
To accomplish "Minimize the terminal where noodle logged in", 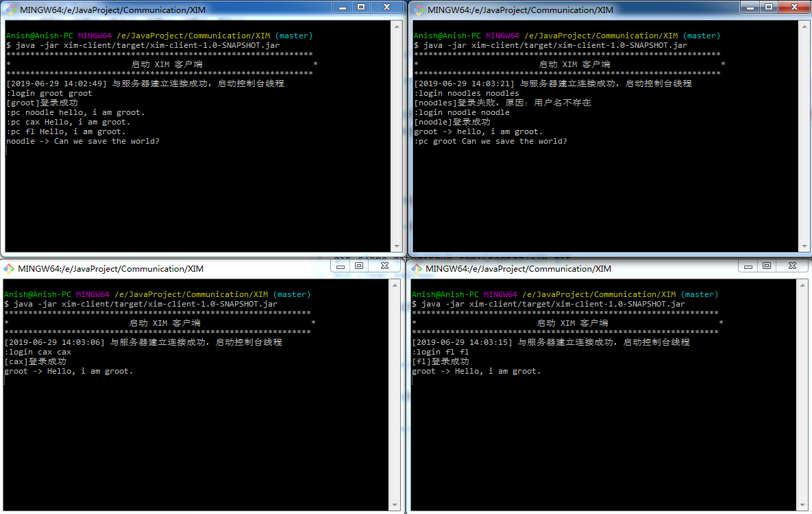I will (750, 8).
